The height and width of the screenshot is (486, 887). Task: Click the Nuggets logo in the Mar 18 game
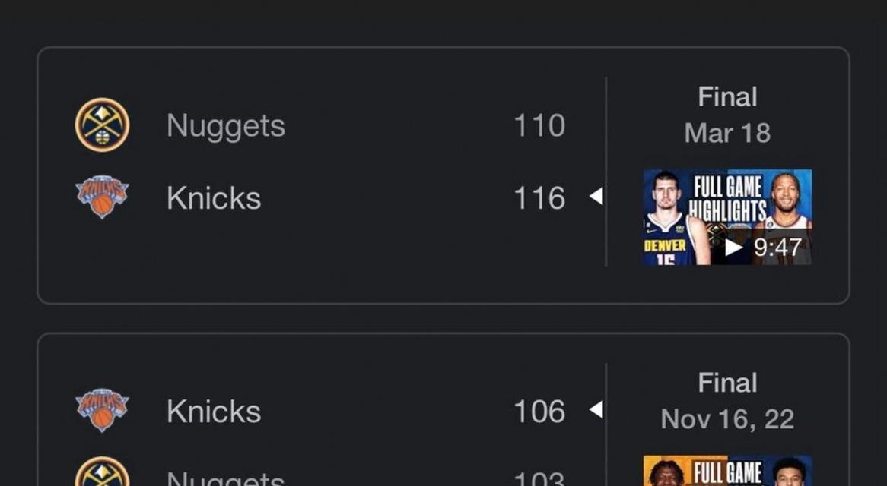point(102,125)
